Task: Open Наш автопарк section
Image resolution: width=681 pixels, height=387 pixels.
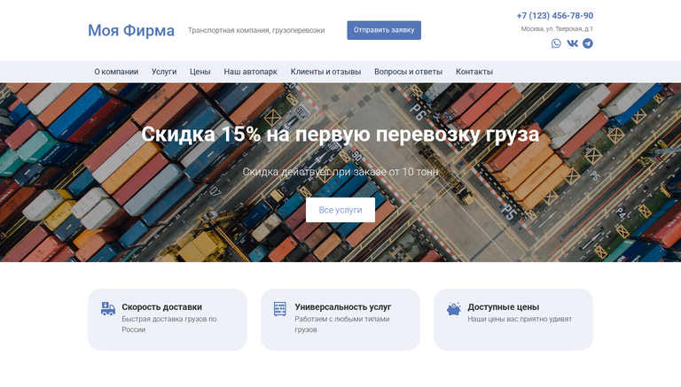Action: pyautogui.click(x=251, y=72)
